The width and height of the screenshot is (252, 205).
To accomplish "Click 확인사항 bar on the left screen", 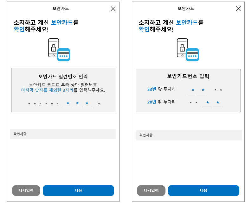I will (x=63, y=134).
